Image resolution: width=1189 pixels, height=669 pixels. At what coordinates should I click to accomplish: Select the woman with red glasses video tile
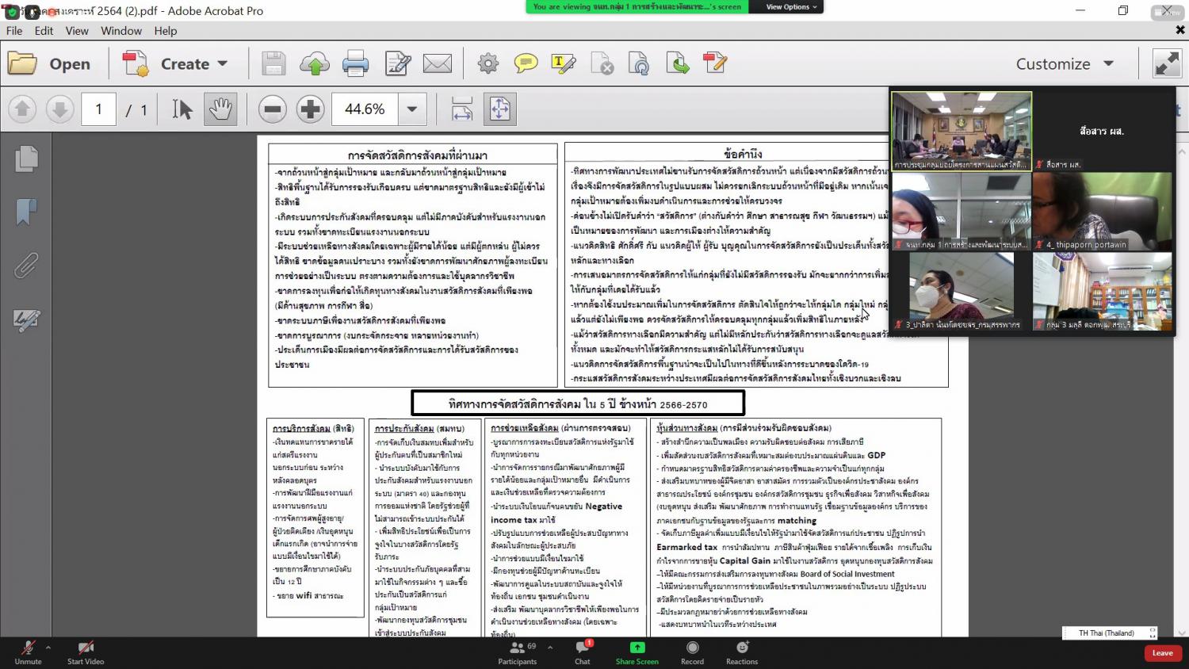coord(962,211)
